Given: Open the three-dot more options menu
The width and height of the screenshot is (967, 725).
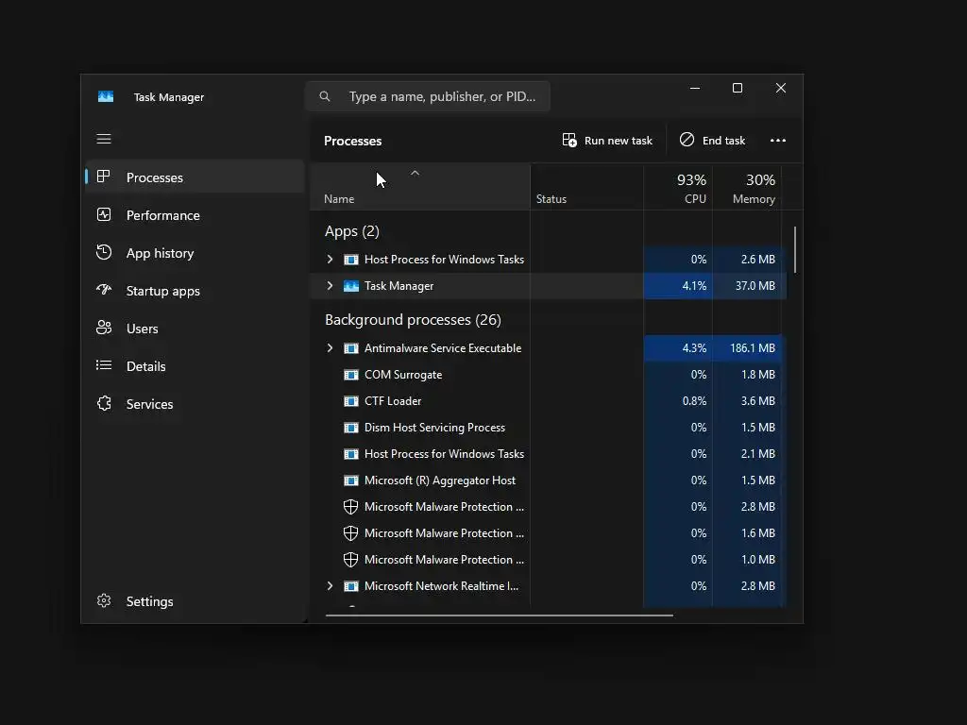Looking at the screenshot, I should pyautogui.click(x=778, y=141).
